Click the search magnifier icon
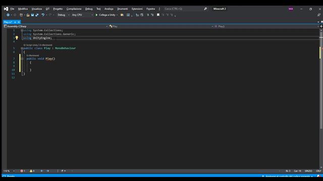Screen dimensions: 323x181 [205, 9]
